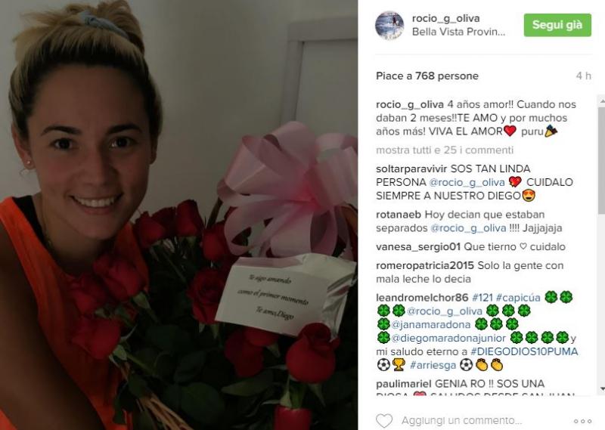Open rotanaeb commenter profile

click(x=399, y=215)
